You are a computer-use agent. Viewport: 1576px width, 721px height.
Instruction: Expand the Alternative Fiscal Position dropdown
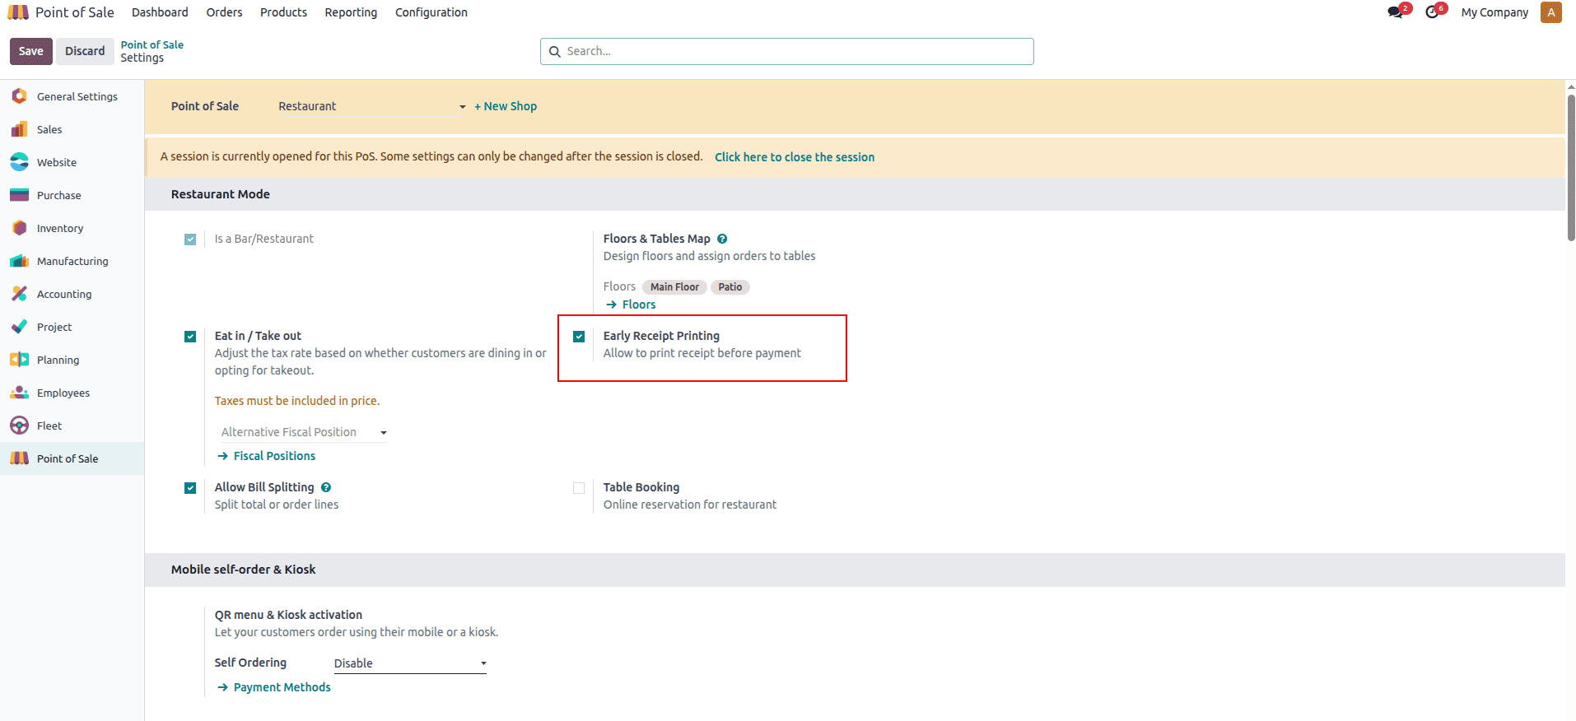304,432
